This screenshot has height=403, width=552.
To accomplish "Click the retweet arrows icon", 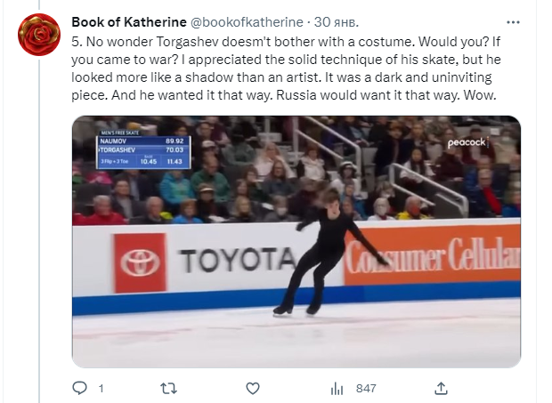I will point(166,388).
